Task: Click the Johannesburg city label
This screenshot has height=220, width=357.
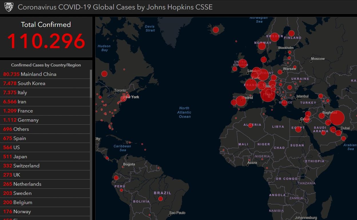Action: (306, 218)
